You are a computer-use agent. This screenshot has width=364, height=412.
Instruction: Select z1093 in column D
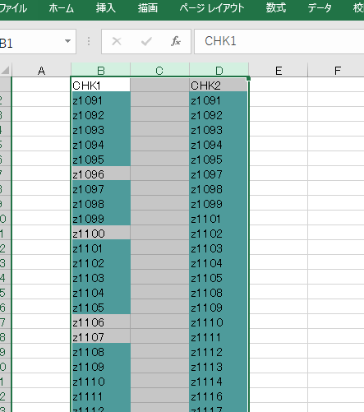[219, 130]
